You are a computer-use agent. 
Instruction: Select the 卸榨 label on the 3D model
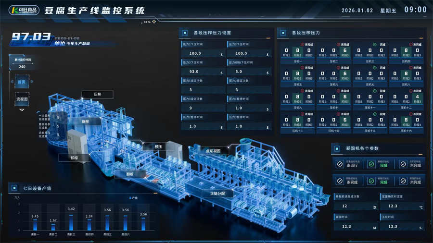pos(74,158)
